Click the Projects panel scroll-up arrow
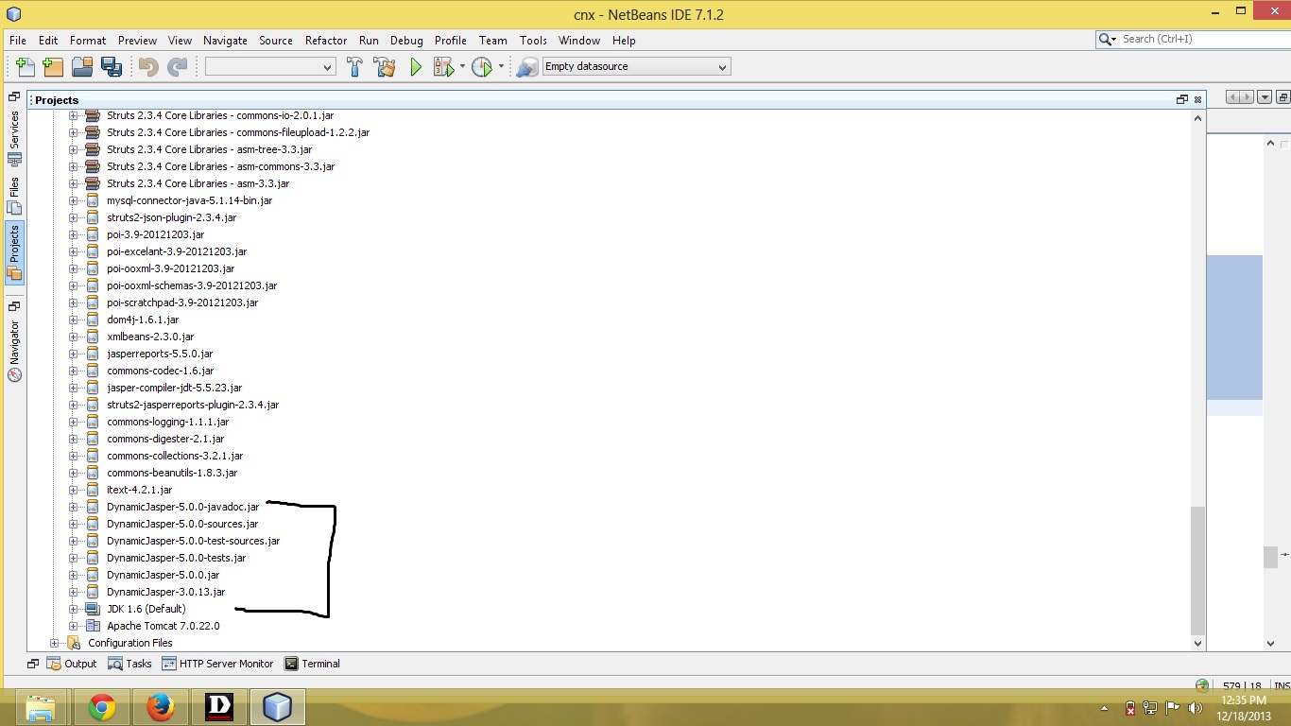Screen dimensions: 1291x726 pos(1198,118)
